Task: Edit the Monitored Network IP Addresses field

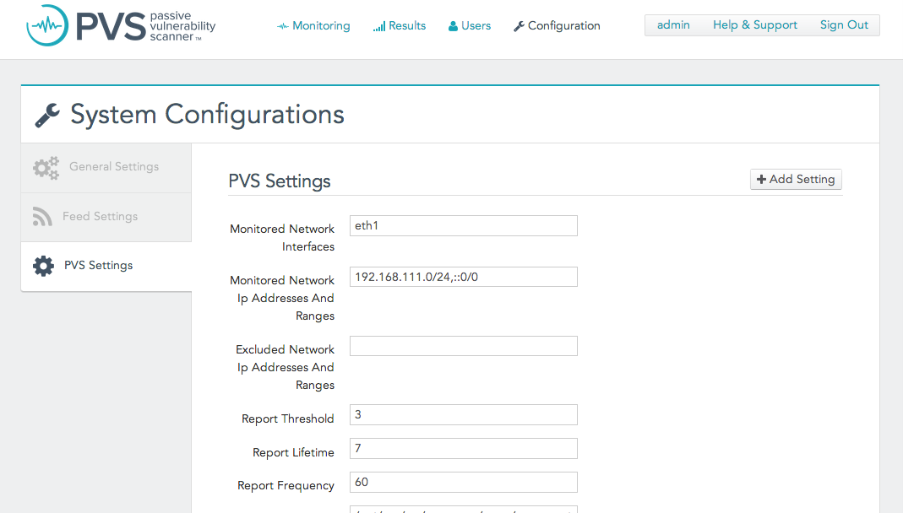Action: (464, 277)
